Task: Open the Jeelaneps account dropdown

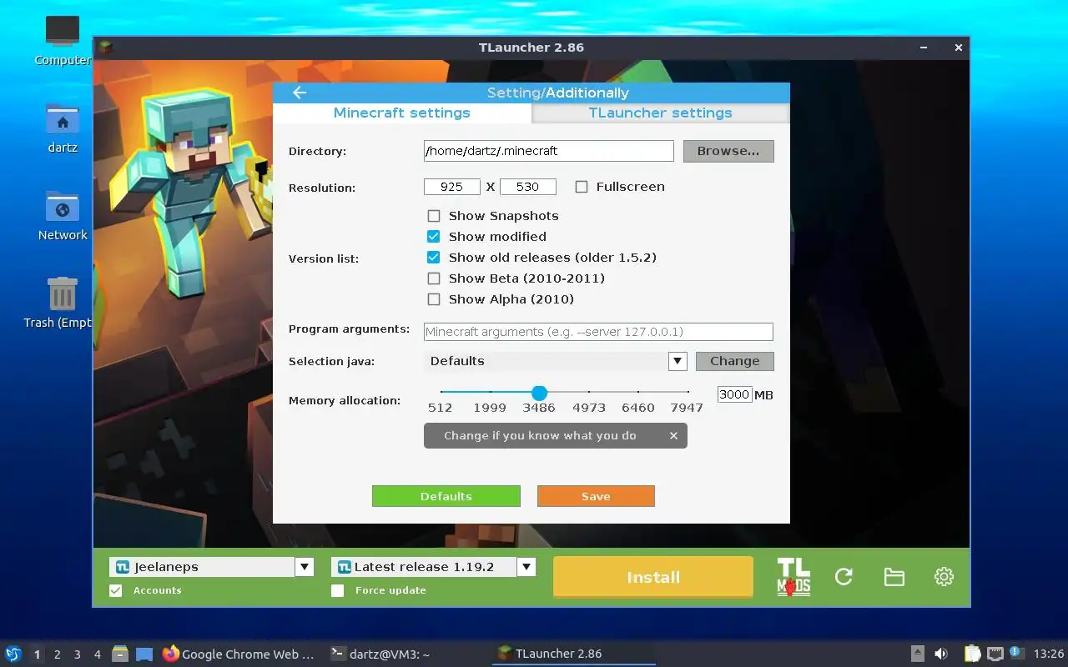Action: click(304, 567)
